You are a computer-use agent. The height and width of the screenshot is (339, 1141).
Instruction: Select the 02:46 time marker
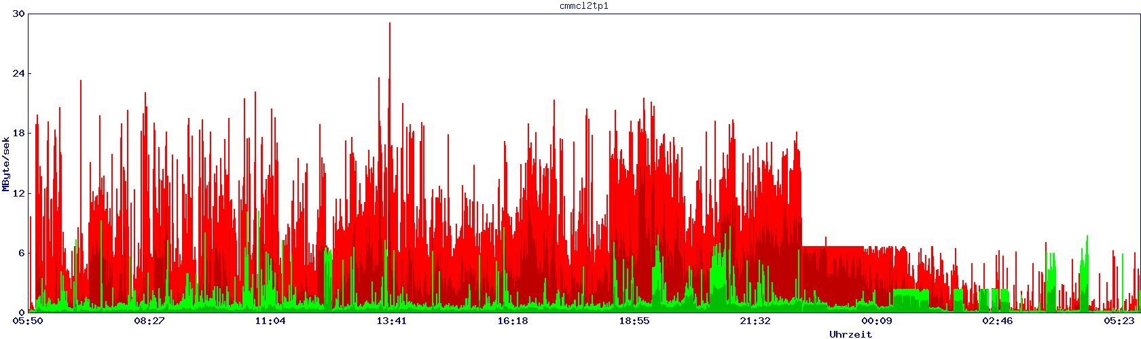(x=998, y=321)
